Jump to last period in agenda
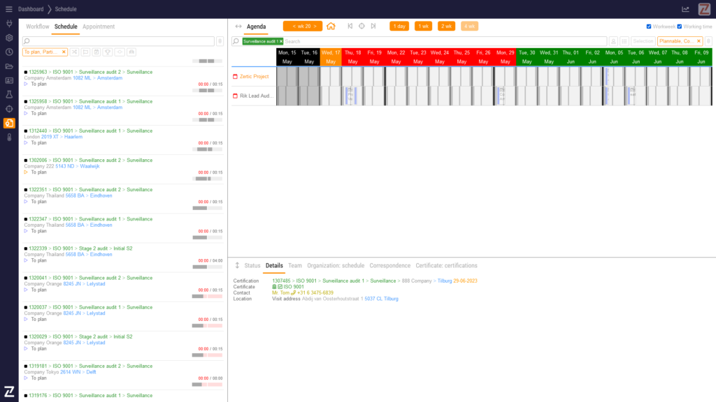The height and width of the screenshot is (402, 716). 373,27
